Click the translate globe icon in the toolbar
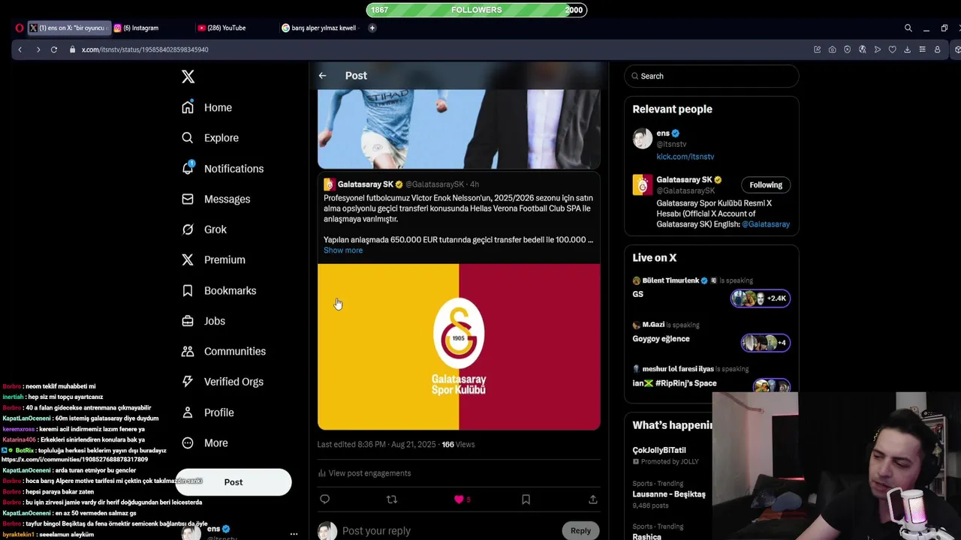Screen dimensions: 961x540 tap(862, 49)
